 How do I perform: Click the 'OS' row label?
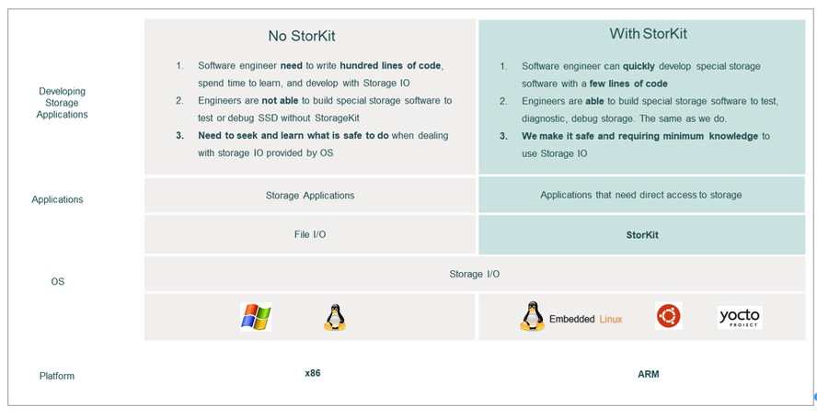57,282
